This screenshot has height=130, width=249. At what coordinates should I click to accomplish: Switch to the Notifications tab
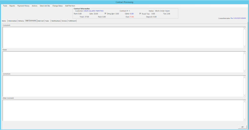(56, 21)
